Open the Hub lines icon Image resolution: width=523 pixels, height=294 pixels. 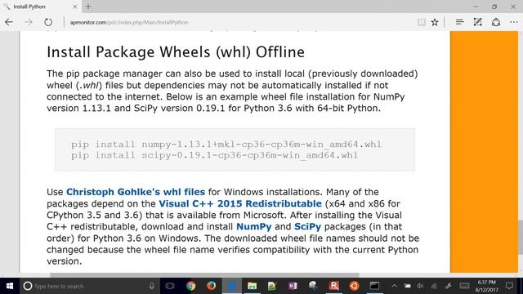(x=459, y=22)
